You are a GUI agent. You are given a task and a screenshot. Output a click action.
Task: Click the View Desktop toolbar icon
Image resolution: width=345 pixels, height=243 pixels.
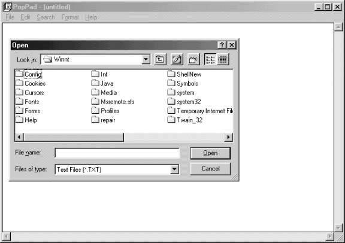[177, 59]
